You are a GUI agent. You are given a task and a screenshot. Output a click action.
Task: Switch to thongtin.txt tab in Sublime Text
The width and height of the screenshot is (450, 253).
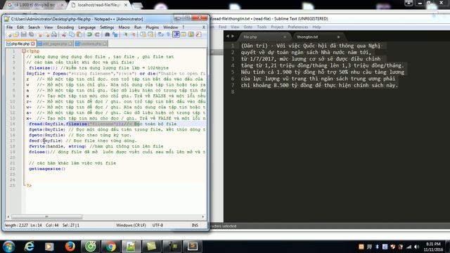pyautogui.click(x=307, y=37)
